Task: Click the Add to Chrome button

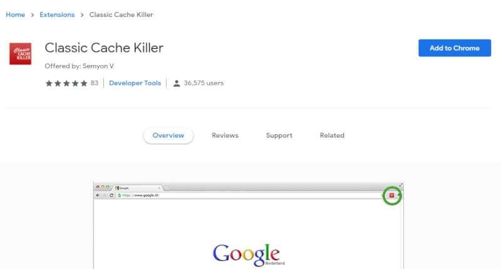Action: [x=455, y=48]
